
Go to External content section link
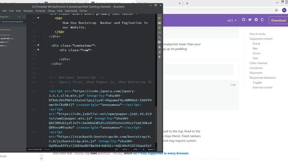(x=262, y=87)
